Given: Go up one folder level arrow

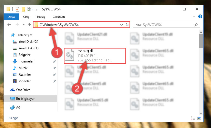Looking at the screenshot, I should 29,25.
